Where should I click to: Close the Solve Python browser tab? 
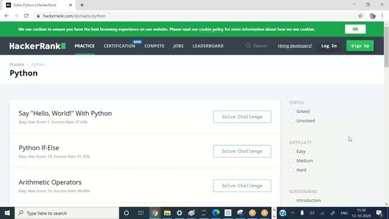click(71, 5)
